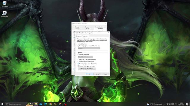The width and height of the screenshot is (190, 106).
Task: Click the Type here to search box
Action: click(15, 104)
